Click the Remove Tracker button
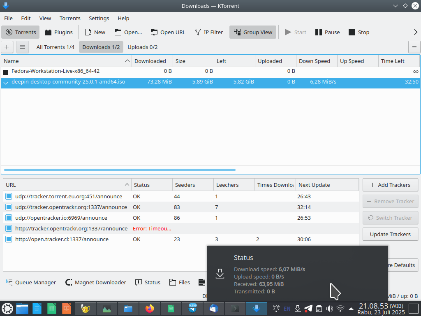421x316 pixels. [390, 201]
